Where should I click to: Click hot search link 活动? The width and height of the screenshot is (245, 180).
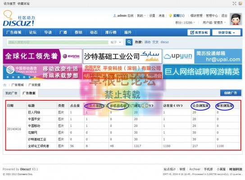[147, 42]
